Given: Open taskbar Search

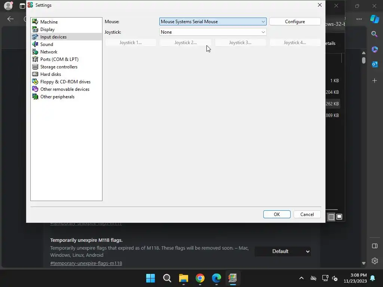Looking at the screenshot, I should coord(167,278).
